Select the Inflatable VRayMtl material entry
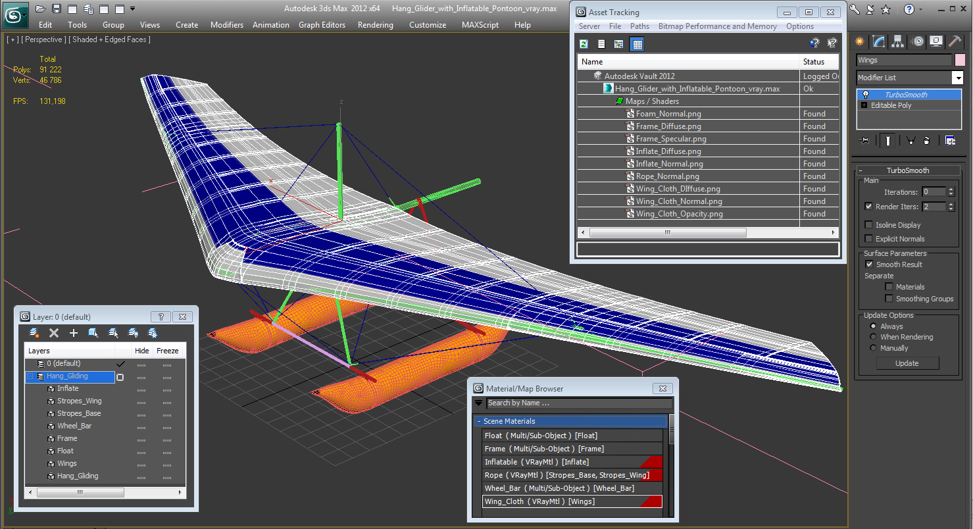This screenshot has width=973, height=529. (572, 462)
